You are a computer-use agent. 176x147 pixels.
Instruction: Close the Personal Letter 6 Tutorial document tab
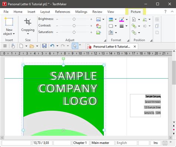coord(135,46)
